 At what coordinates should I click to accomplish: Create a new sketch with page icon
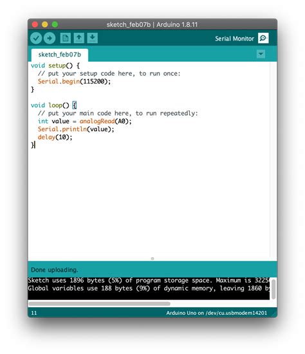(66, 38)
